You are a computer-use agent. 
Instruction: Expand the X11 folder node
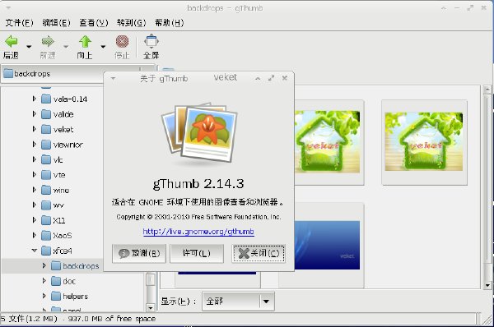pyautogui.click(x=34, y=220)
